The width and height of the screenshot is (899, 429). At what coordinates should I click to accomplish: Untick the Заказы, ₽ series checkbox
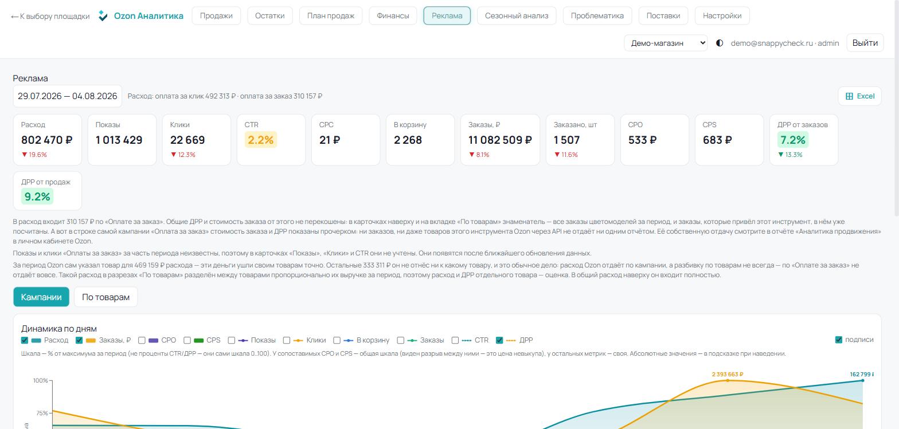pyautogui.click(x=79, y=340)
